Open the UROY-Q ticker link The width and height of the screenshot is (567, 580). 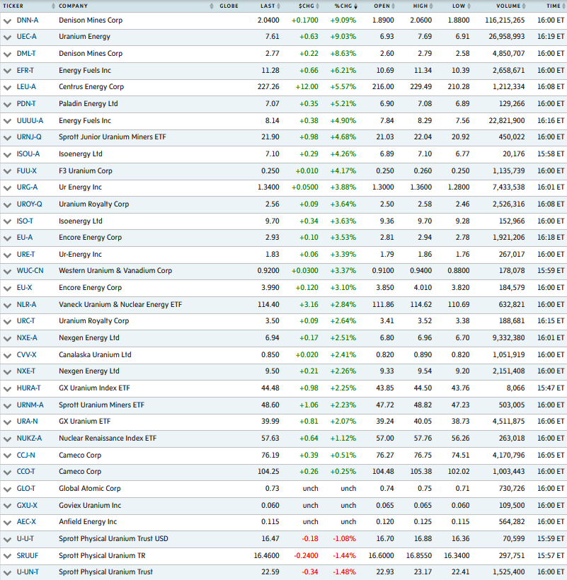point(30,204)
